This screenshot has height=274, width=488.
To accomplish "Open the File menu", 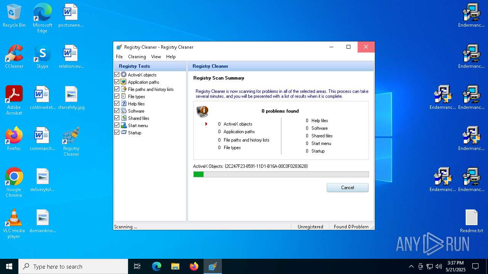I will coord(119,56).
